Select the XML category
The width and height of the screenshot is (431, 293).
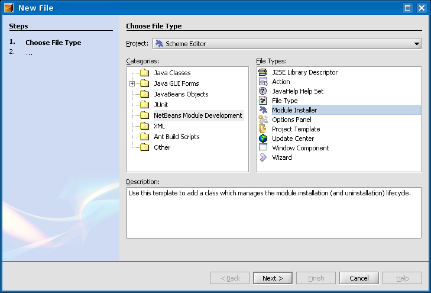(160, 126)
